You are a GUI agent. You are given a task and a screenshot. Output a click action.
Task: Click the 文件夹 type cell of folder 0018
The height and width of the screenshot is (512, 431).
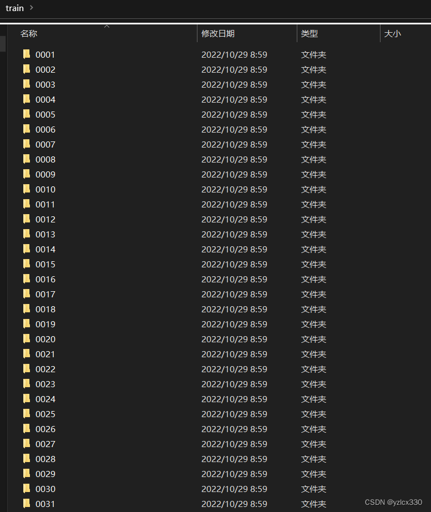pos(313,309)
